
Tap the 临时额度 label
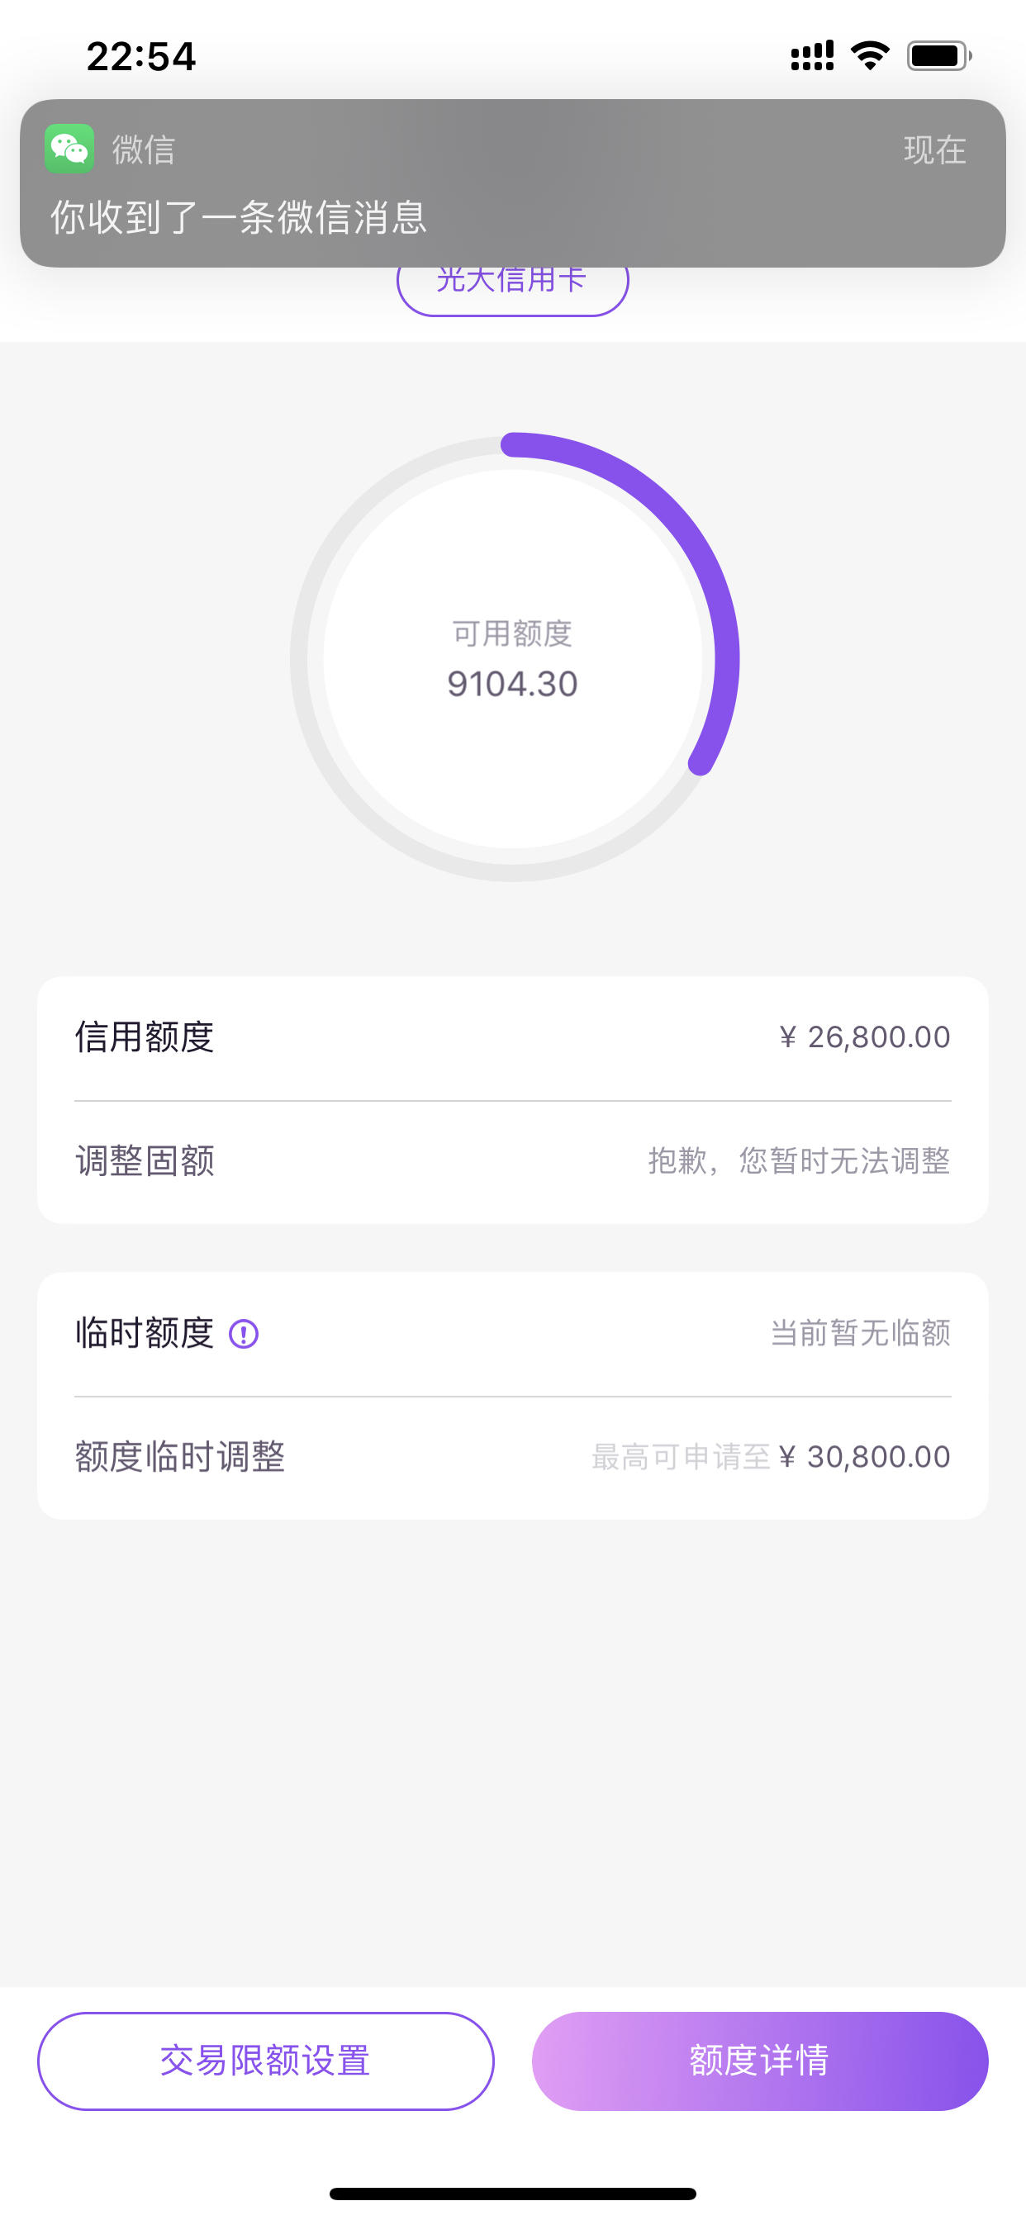pyautogui.click(x=145, y=1333)
